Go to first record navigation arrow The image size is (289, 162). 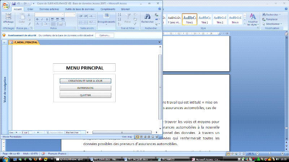[x=16, y=132]
